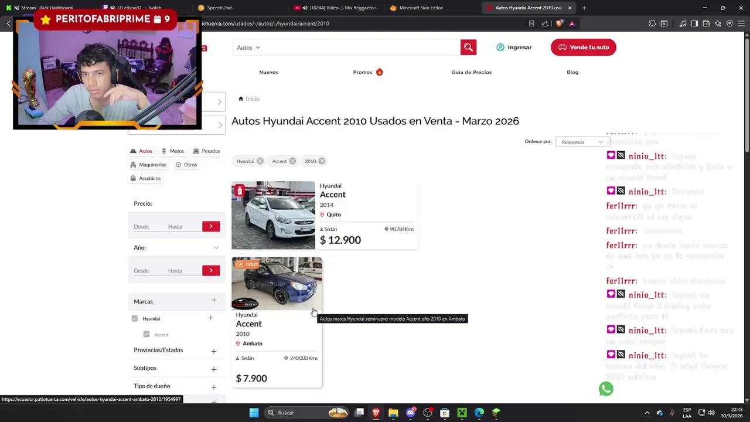
Task: Open the Nuevos menu item
Action: click(268, 72)
